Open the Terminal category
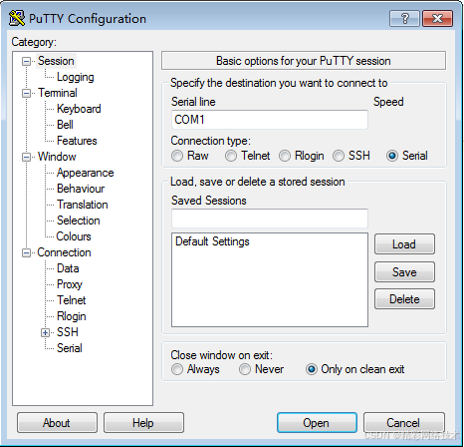This screenshot has height=447, width=464. 58,93
